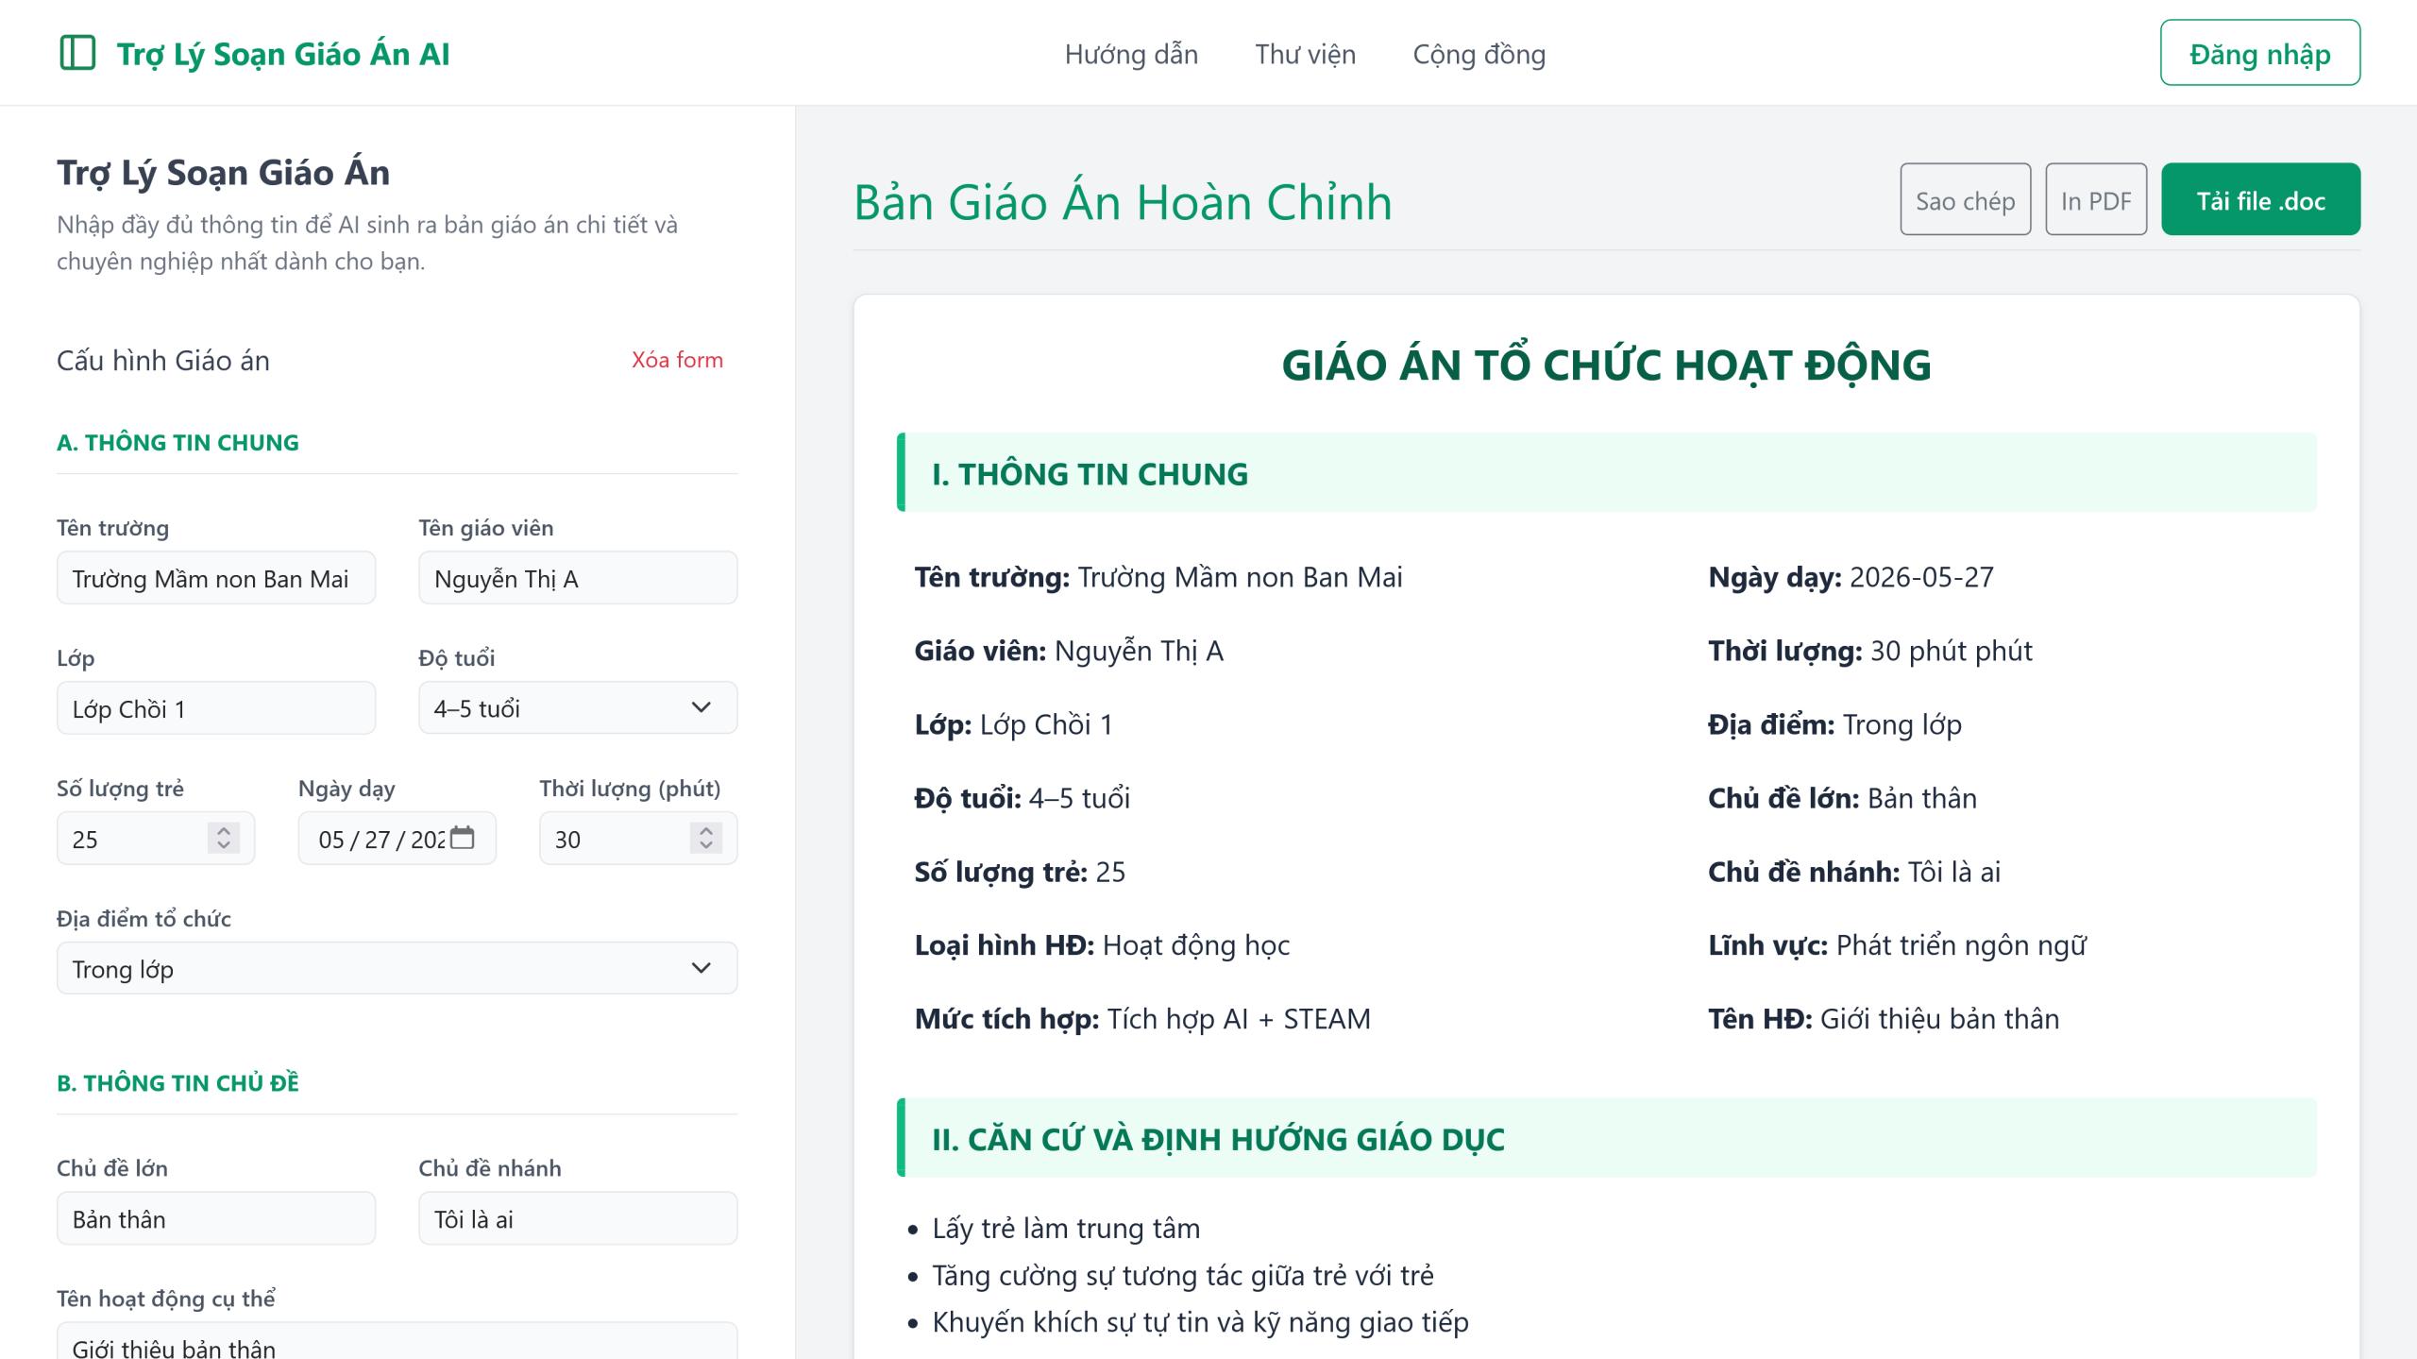Open the calendar picker icon in Ngày dạy
Screen dimensions: 2417x1359
463,838
